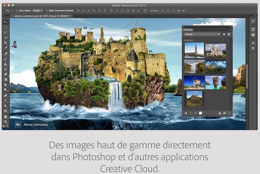This screenshot has width=260, height=174.
Task: Open the Auto-Select Group dropdown
Action: tap(38, 11)
